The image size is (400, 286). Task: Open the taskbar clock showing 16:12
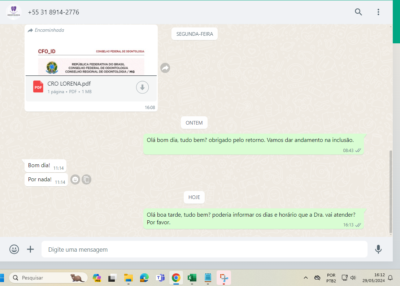tap(374, 278)
